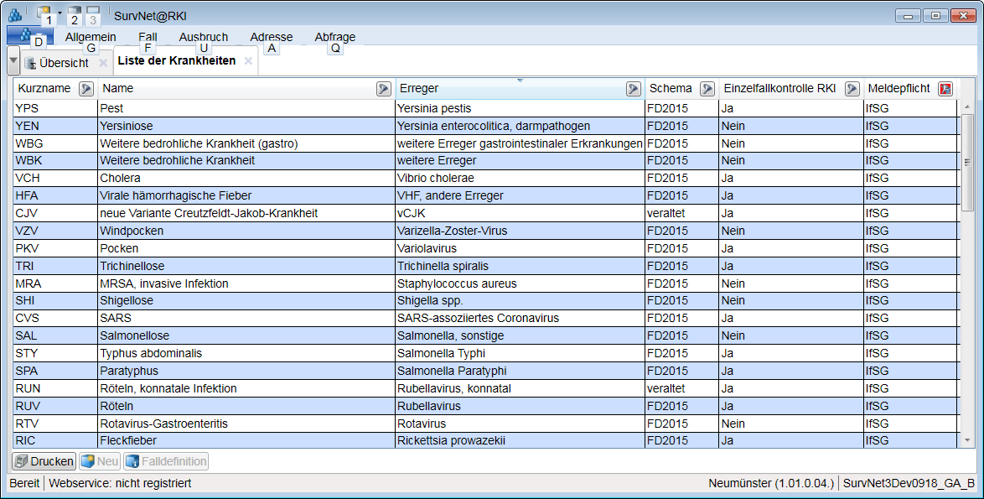Click the Bereit status indicator

[24, 483]
